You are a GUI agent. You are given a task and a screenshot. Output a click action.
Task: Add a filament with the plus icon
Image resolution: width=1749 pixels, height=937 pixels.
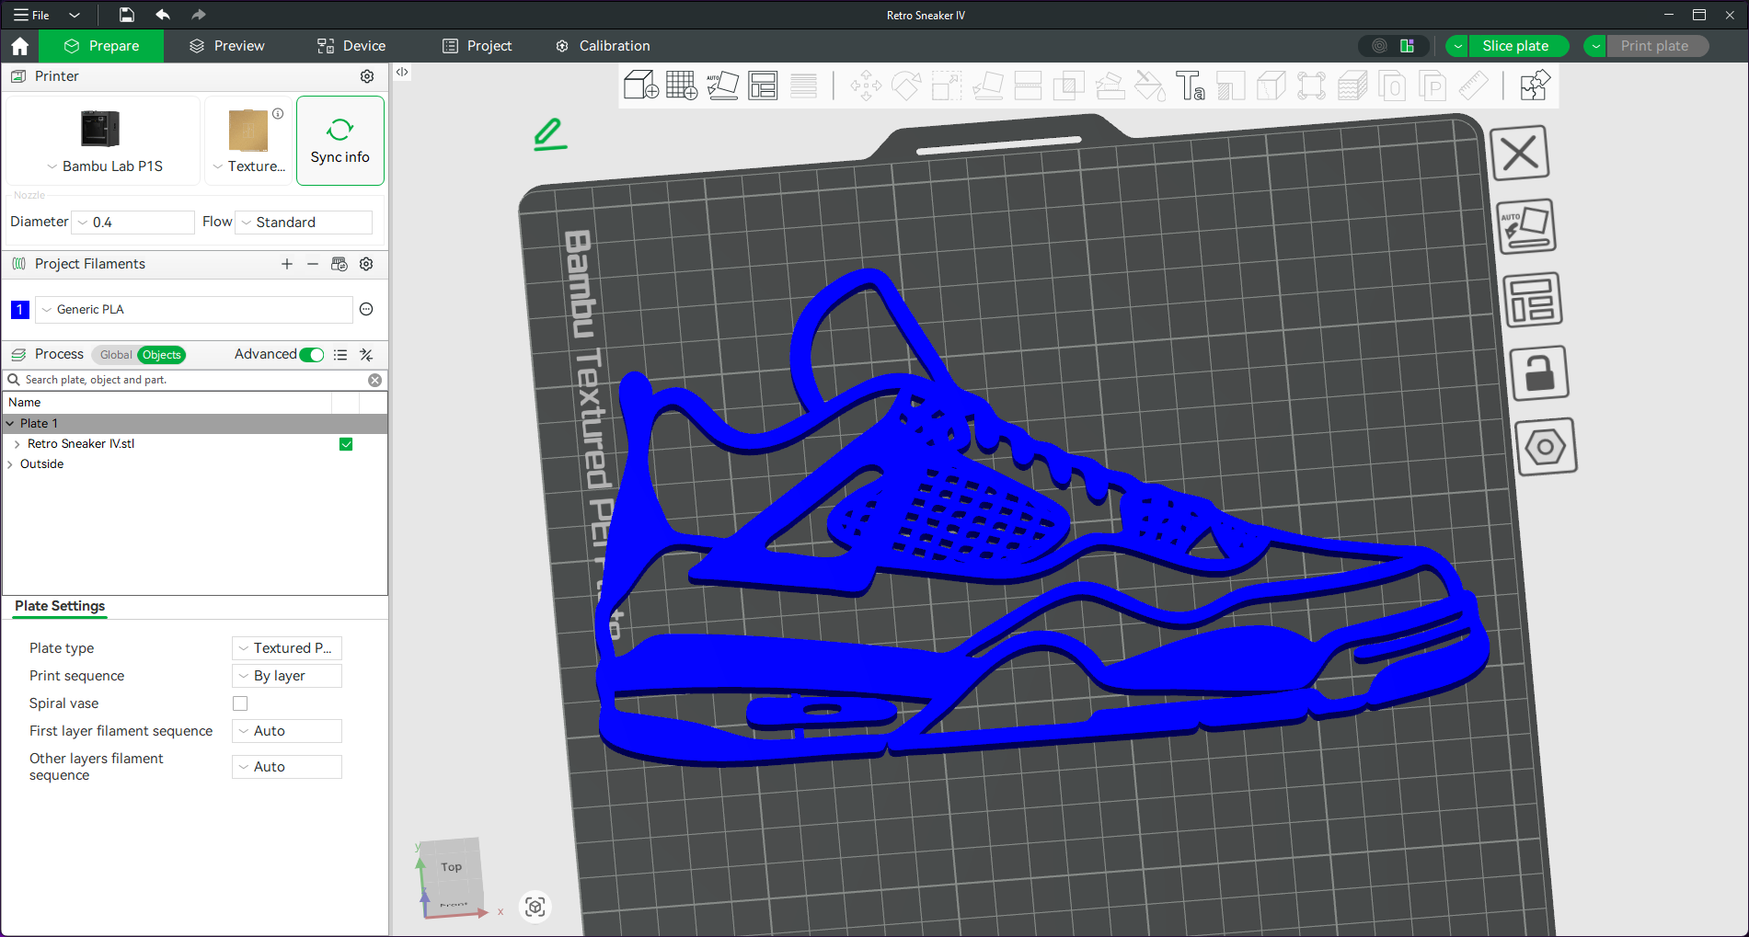click(287, 264)
